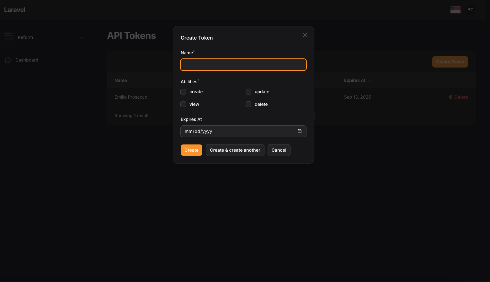This screenshot has width=490, height=282.
Task: Click the Sep 13, 2025 expiry cell
Action: pyautogui.click(x=357, y=97)
